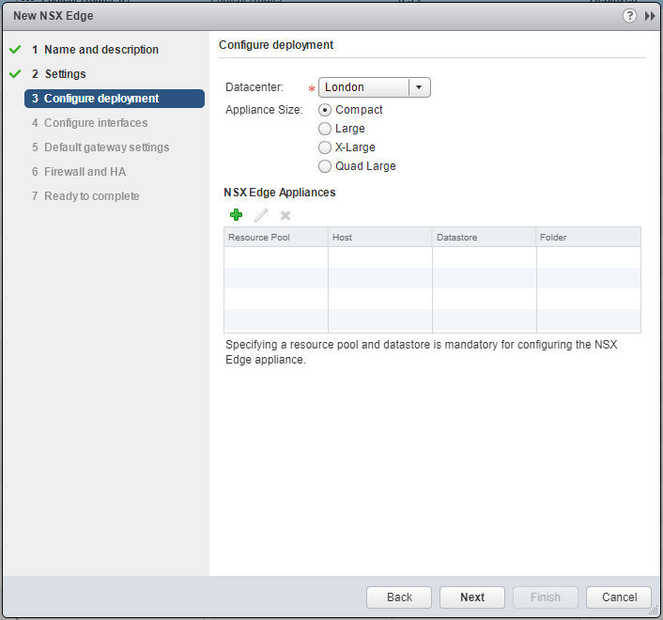Click the delete appliance X icon
Image resolution: width=663 pixels, height=620 pixels.
[285, 215]
